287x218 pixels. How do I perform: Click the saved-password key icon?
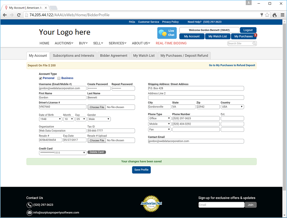click(262, 15)
